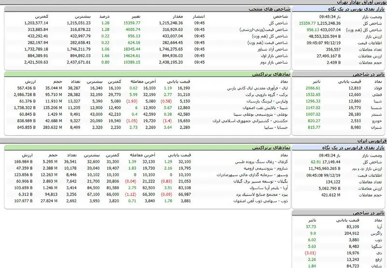Select the trade value '27,499.167 B'
Image resolution: width=387 pixels, height=268 pixels.
(329, 56)
